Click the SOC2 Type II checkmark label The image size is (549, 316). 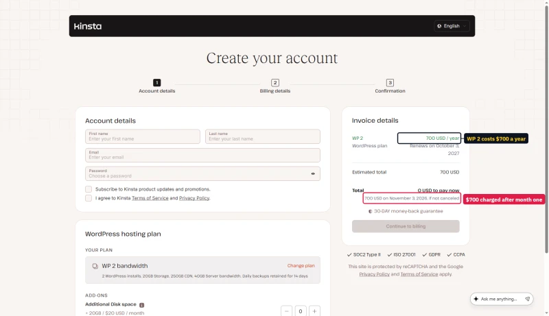pos(364,254)
